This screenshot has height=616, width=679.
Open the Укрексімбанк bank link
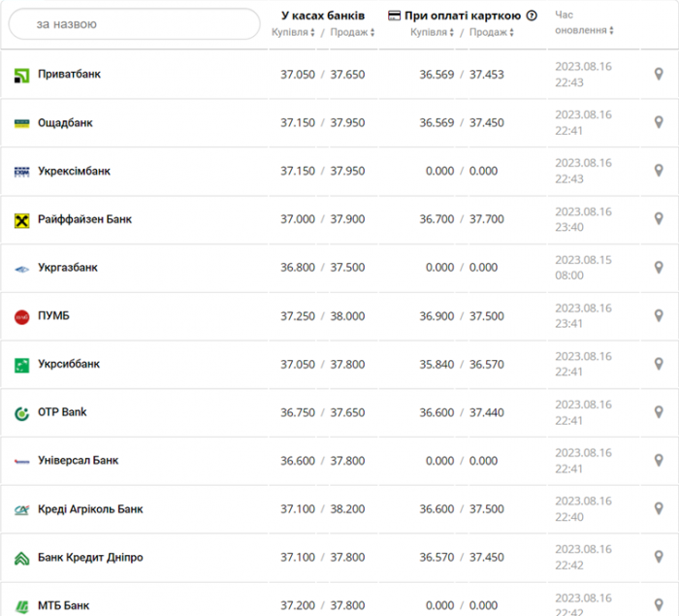(x=74, y=171)
